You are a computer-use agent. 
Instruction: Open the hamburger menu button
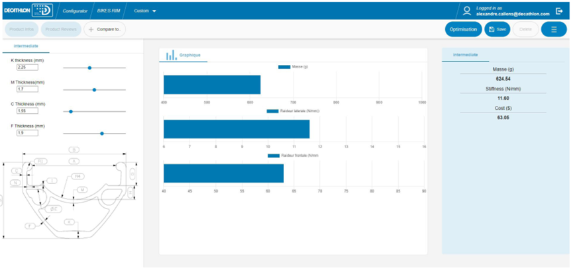tap(554, 29)
